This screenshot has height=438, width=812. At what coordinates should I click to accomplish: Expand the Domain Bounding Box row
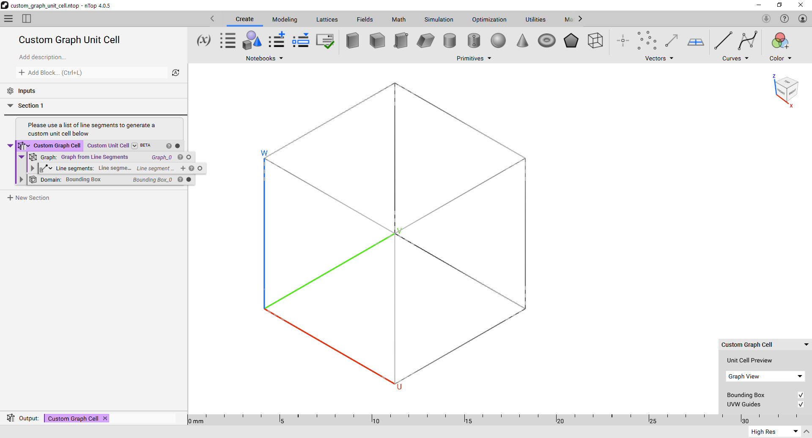pyautogui.click(x=21, y=180)
